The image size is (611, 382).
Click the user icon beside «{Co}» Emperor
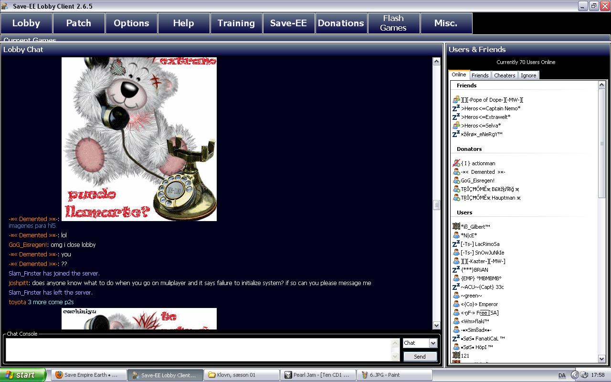456,304
